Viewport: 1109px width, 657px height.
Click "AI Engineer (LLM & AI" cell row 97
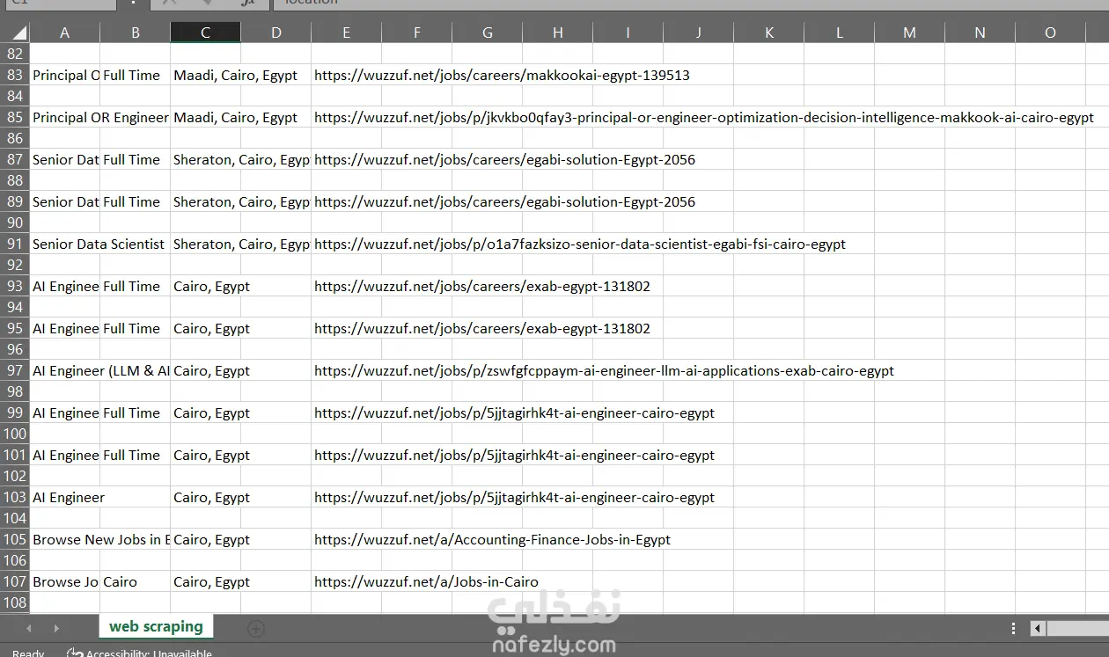coord(100,370)
